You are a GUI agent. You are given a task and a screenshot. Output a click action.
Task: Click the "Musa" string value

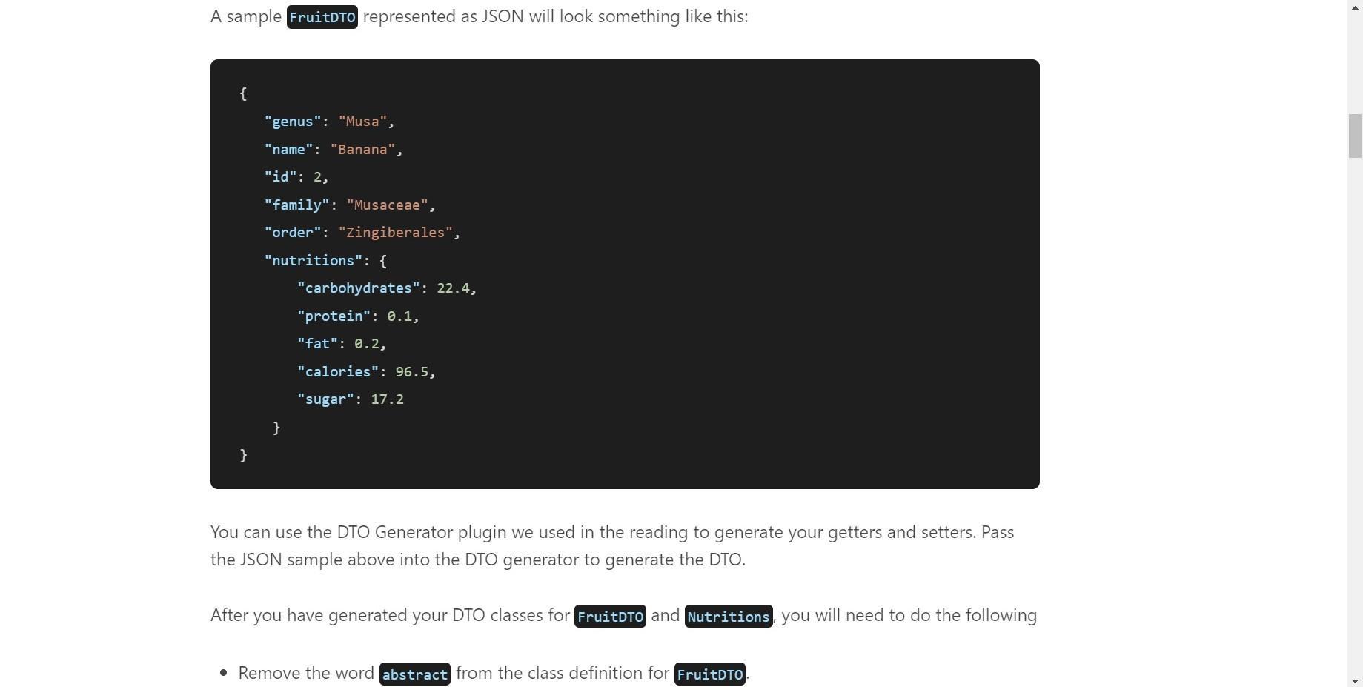point(363,121)
